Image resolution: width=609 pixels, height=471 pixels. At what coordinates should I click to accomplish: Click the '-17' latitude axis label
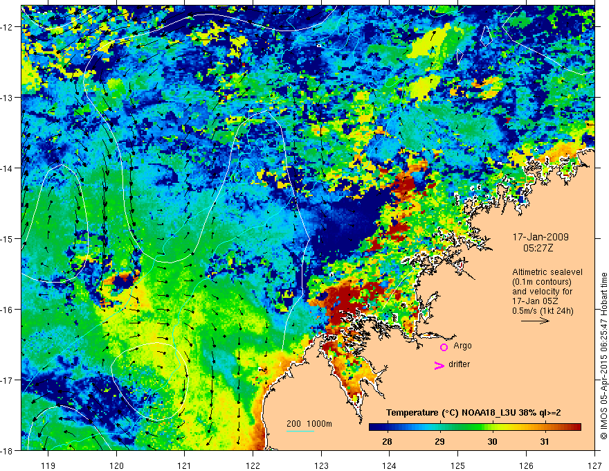click(7, 380)
